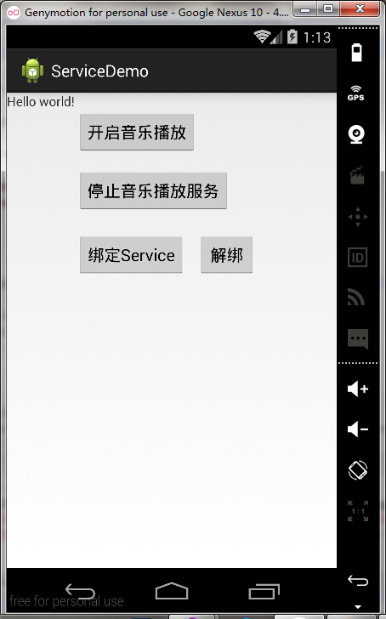The width and height of the screenshot is (386, 619).
Task: Click the Wi-Fi status bar icon
Action: coord(262,37)
